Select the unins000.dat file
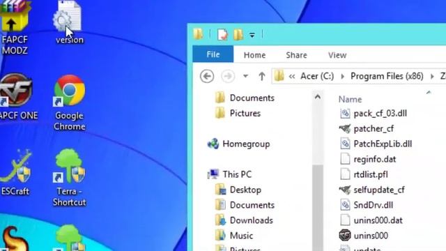446x251 pixels. point(378,220)
